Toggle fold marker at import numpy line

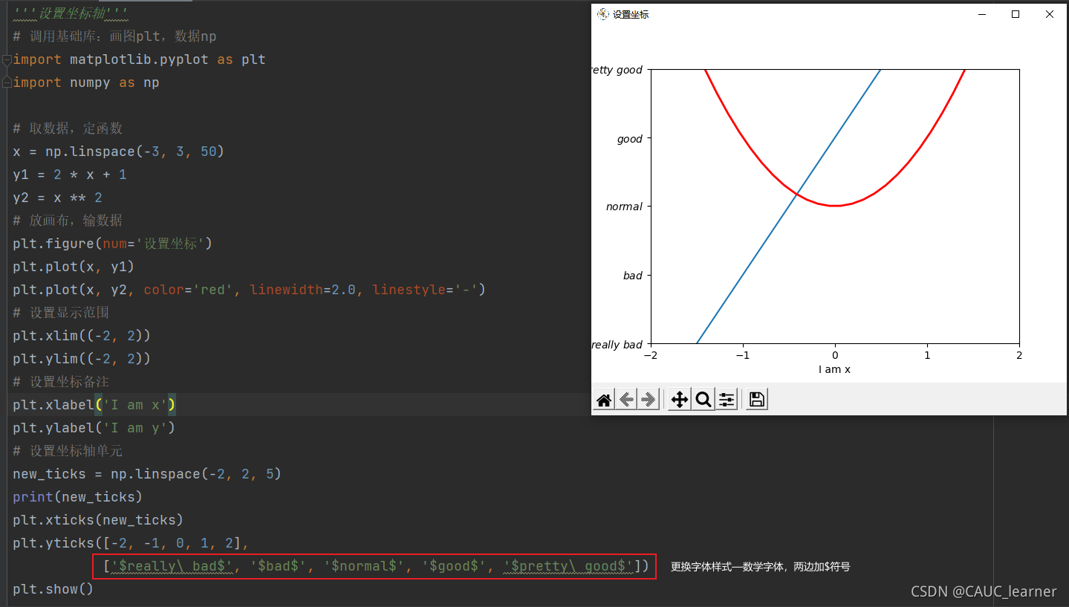coord(6,82)
